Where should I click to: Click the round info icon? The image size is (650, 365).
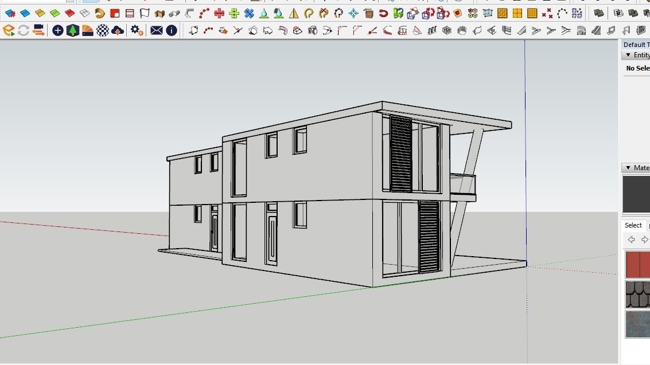pyautogui.click(x=171, y=30)
